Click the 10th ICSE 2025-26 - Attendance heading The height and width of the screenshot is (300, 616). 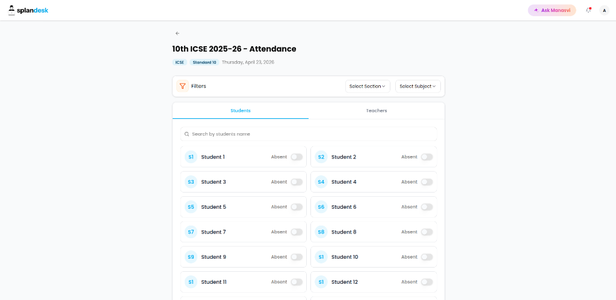pyautogui.click(x=234, y=49)
